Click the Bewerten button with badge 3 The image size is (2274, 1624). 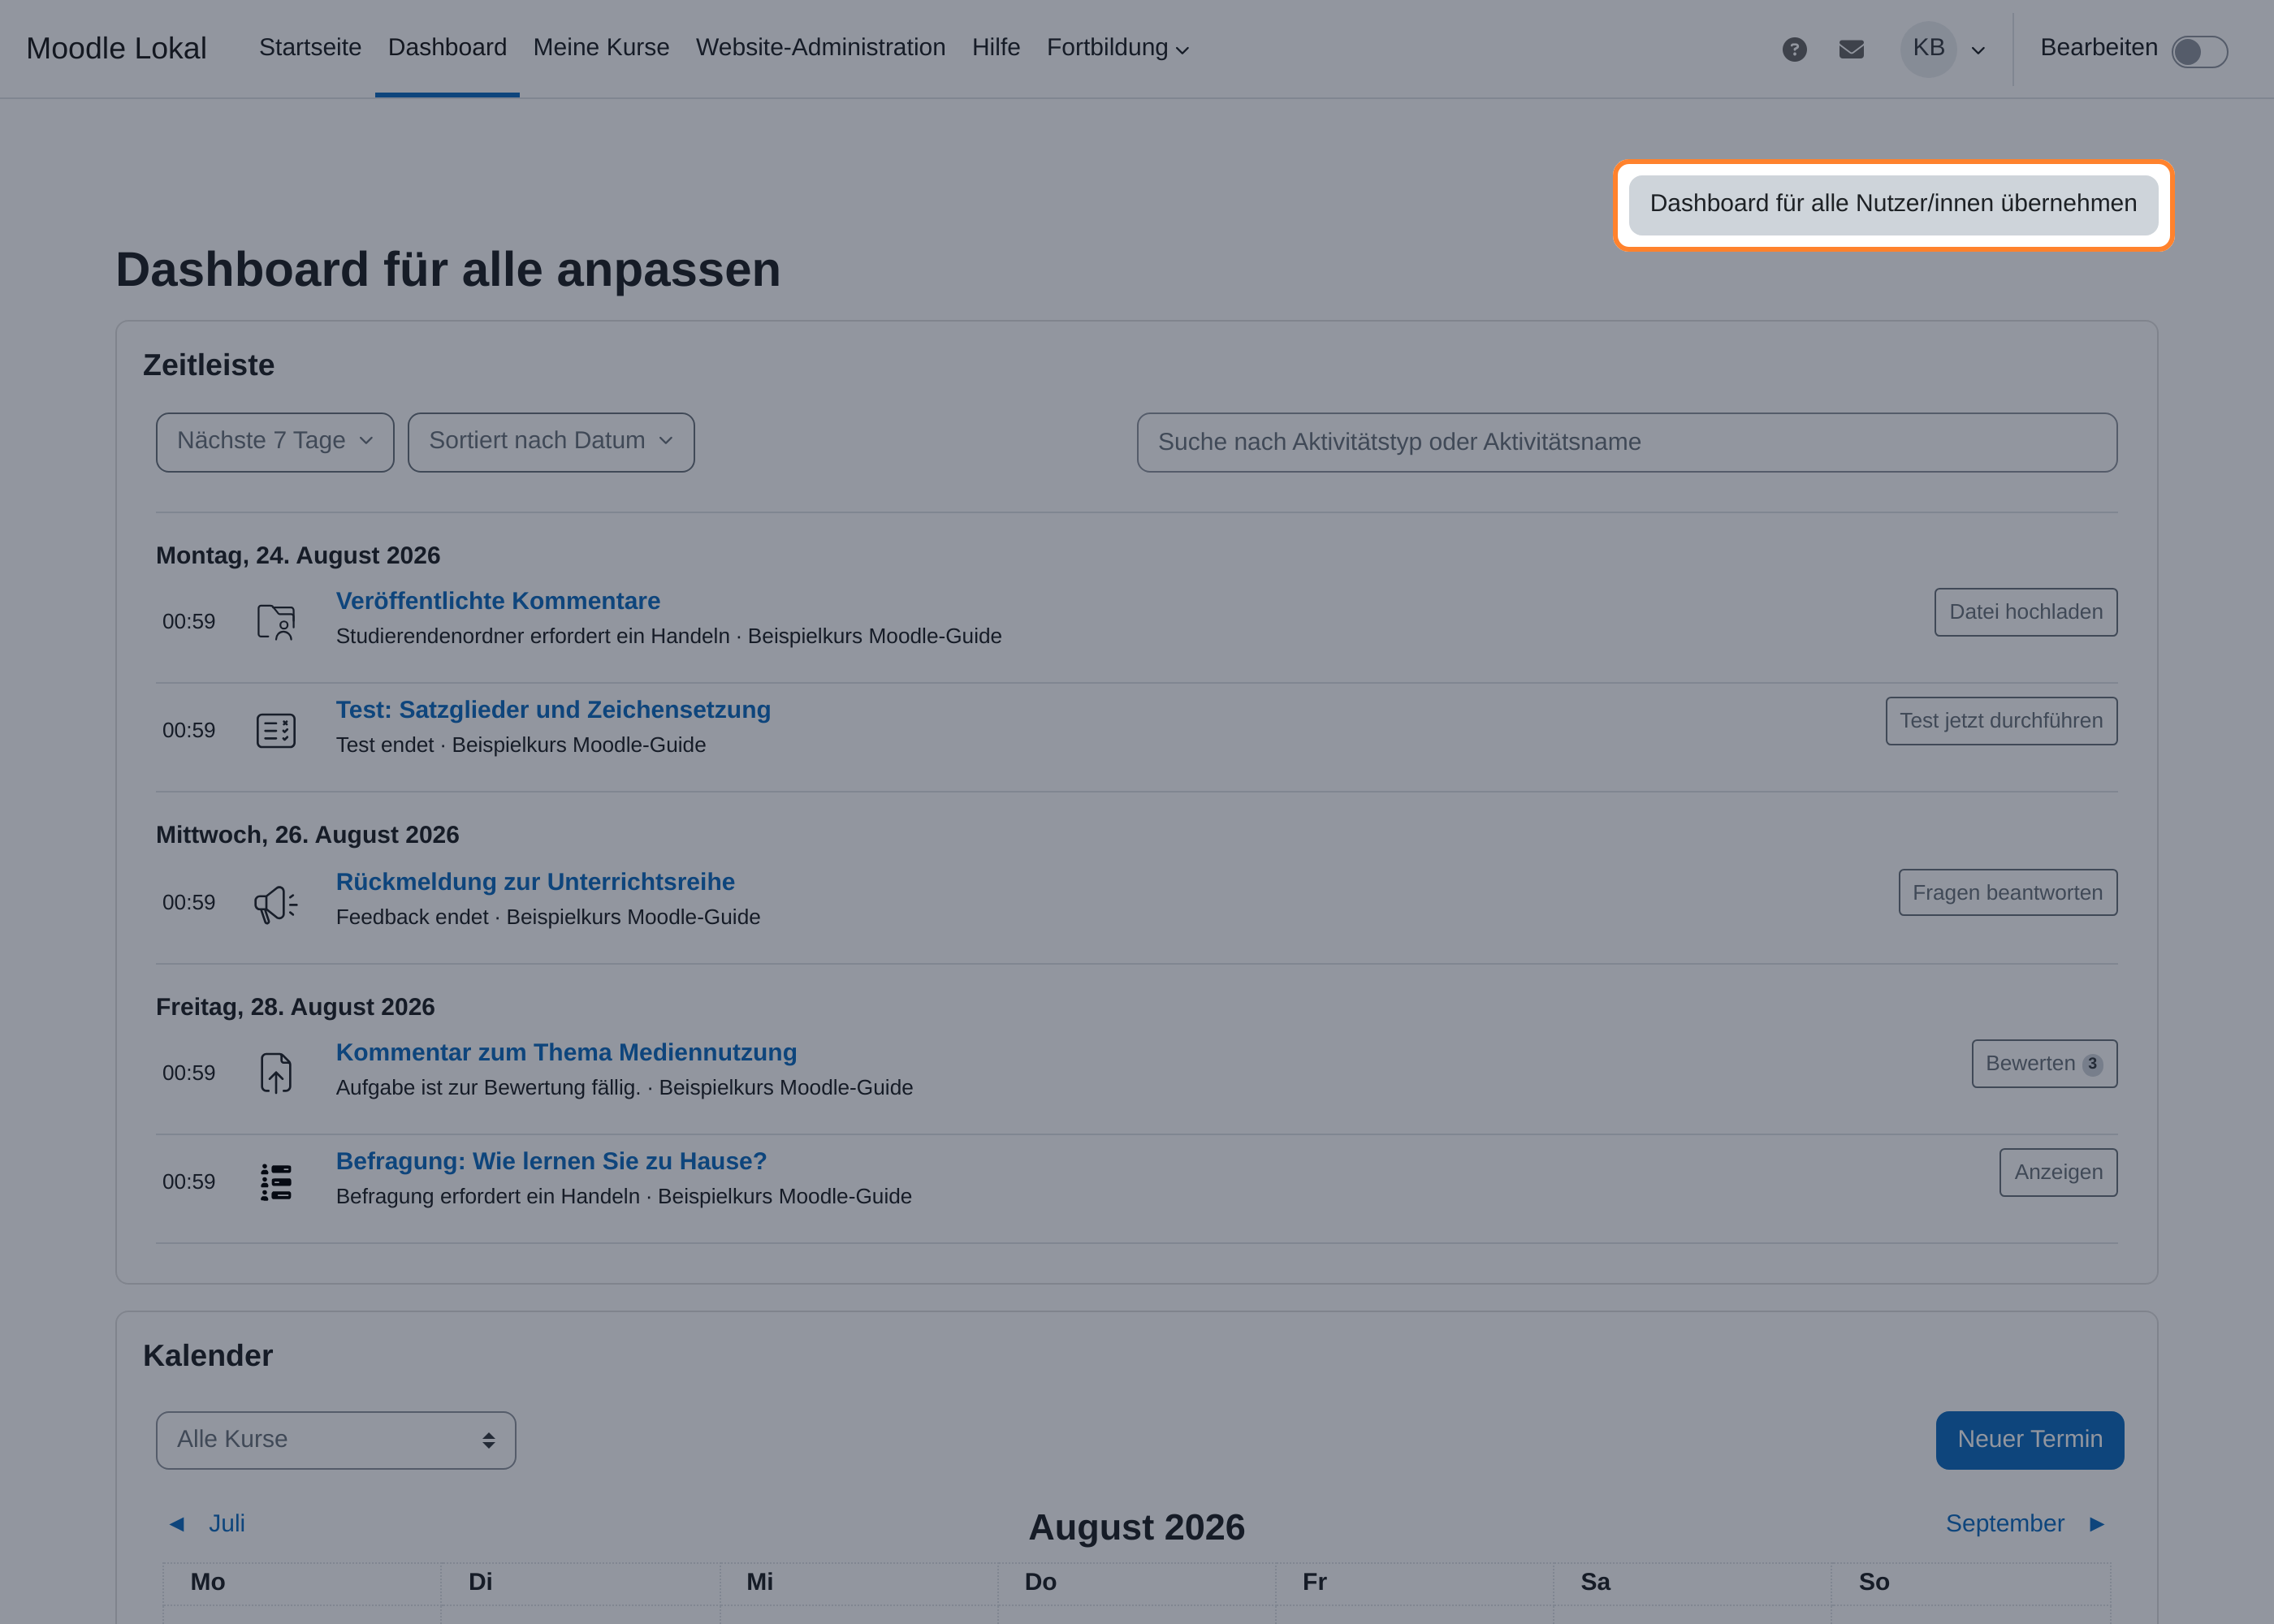(2044, 1064)
